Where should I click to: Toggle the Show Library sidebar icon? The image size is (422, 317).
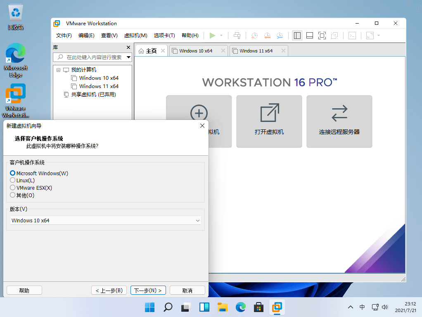(297, 36)
